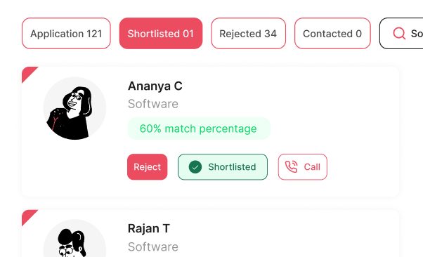Viewport: 423px width, 257px height.
Task: Open Ananya C's profile avatar
Action: tap(74, 108)
